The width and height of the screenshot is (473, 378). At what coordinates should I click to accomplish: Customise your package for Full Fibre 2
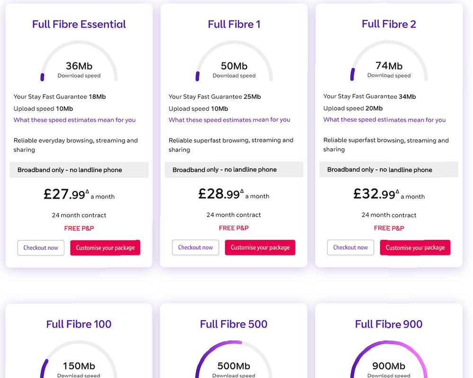pos(415,247)
